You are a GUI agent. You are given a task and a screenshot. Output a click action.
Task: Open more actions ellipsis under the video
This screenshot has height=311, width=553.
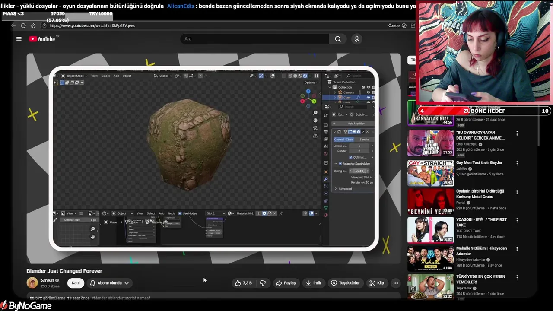tap(395, 283)
